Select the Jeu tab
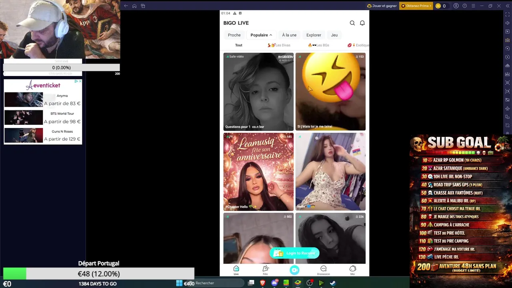The width and height of the screenshot is (512, 288). point(334,35)
